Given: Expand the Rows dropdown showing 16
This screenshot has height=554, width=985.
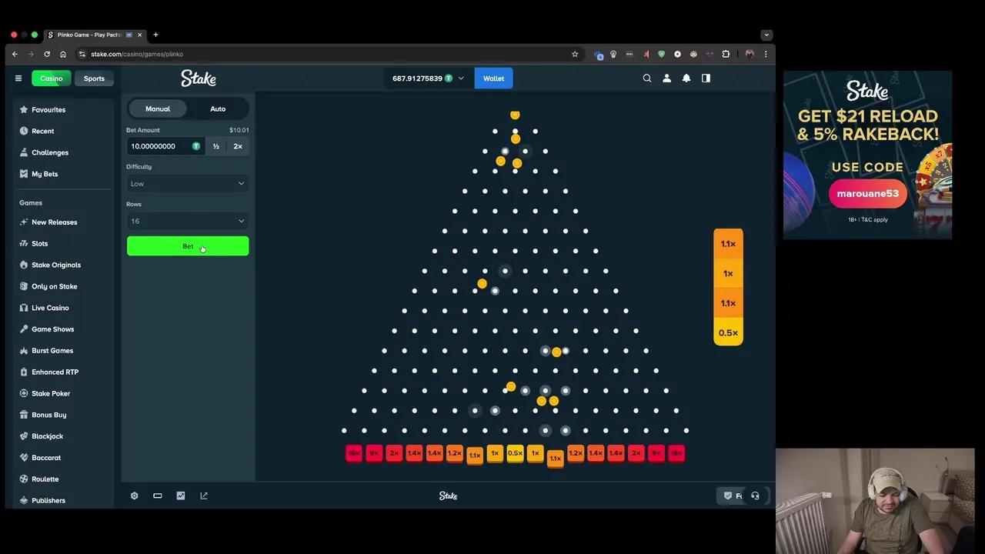Looking at the screenshot, I should coord(187,222).
